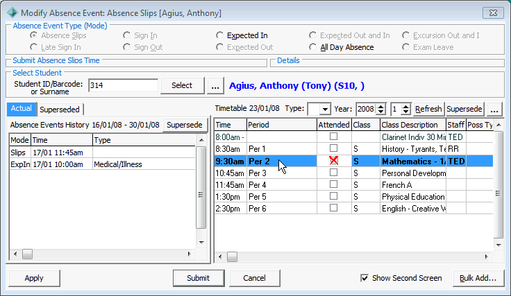The image size is (511, 296).
Task: Toggle the Show Second Screen checkbox
Action: tap(365, 278)
